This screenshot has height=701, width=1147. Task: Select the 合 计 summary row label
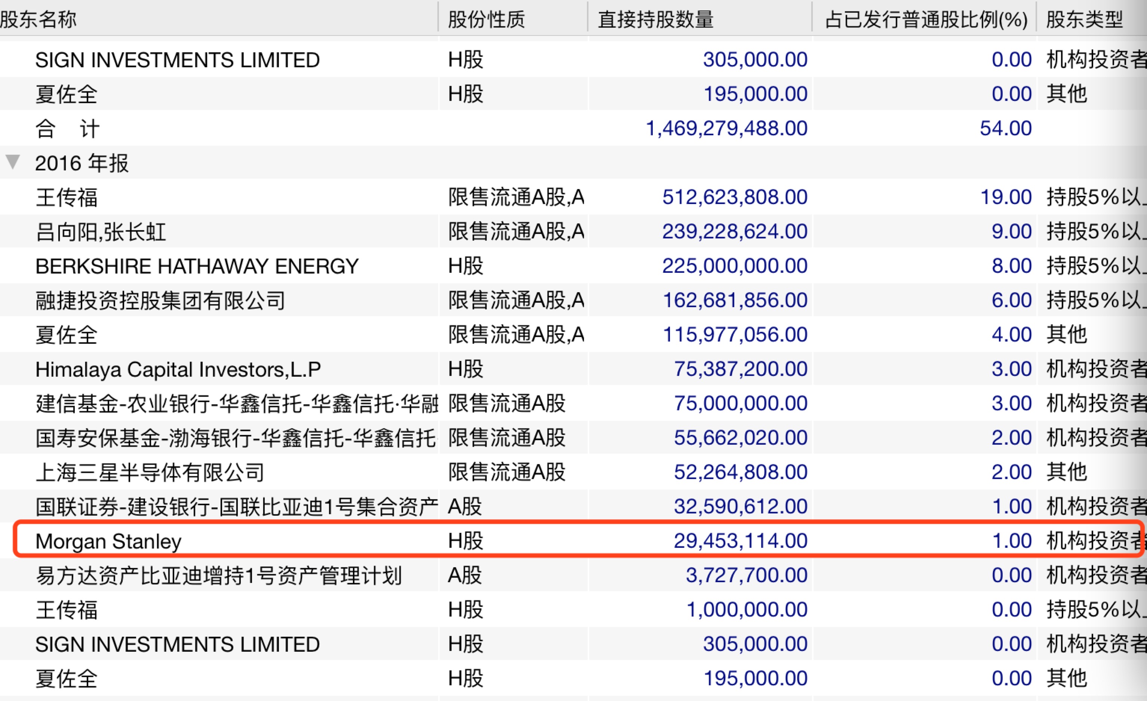click(x=68, y=129)
